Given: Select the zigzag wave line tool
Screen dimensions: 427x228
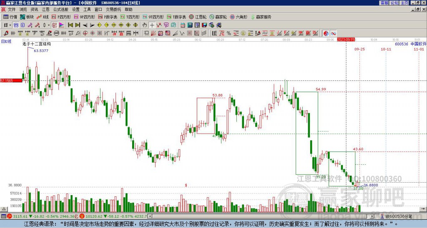Looking at the screenshot, I should point(182,33).
